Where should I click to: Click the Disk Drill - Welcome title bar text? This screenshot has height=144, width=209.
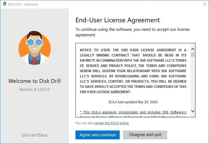23,4
